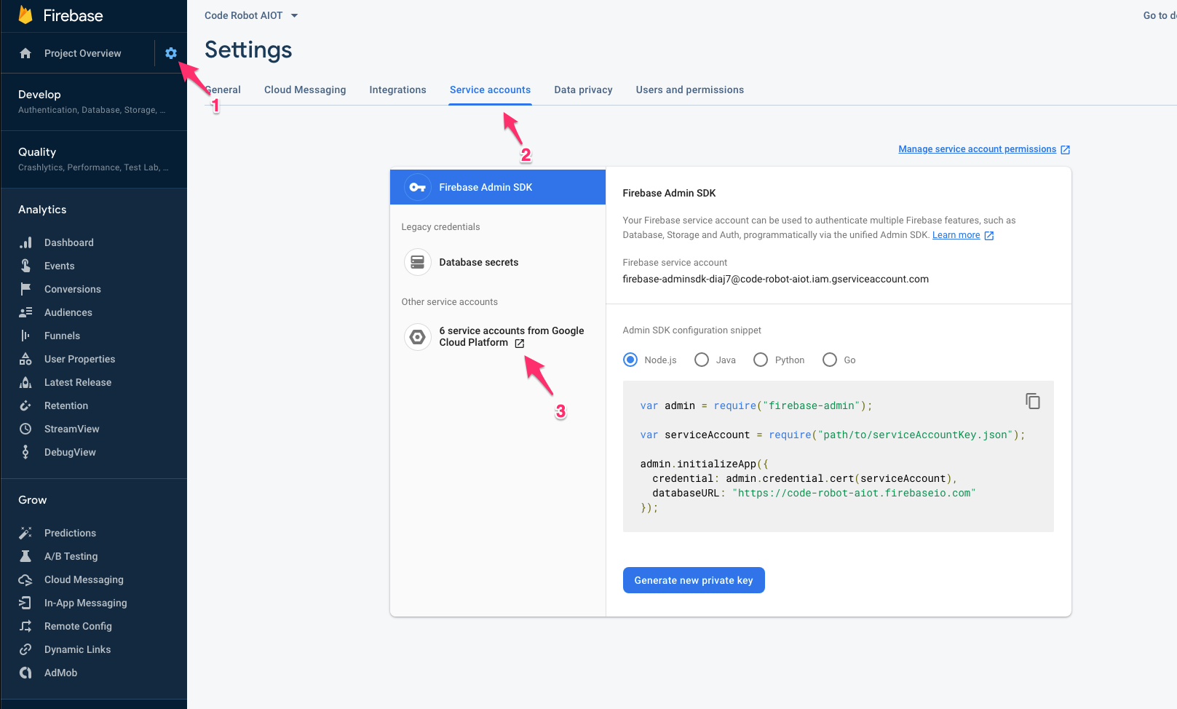Expand the Quality section
The image size is (1177, 709).
point(93,159)
